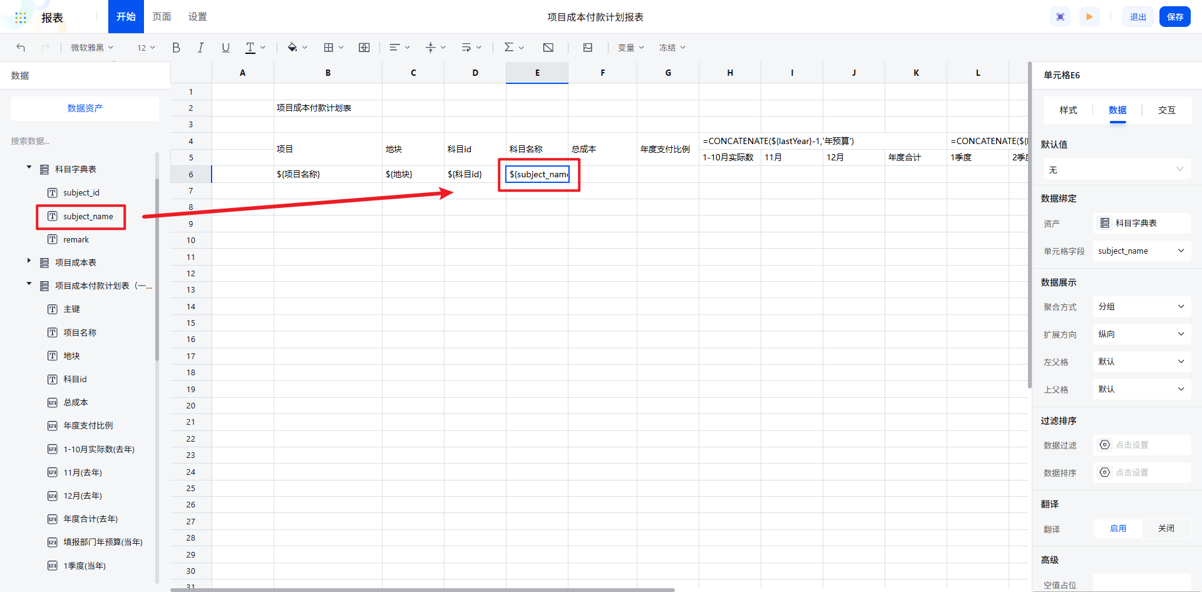Open the 上父格 dropdown
The height and width of the screenshot is (592, 1202).
1142,389
